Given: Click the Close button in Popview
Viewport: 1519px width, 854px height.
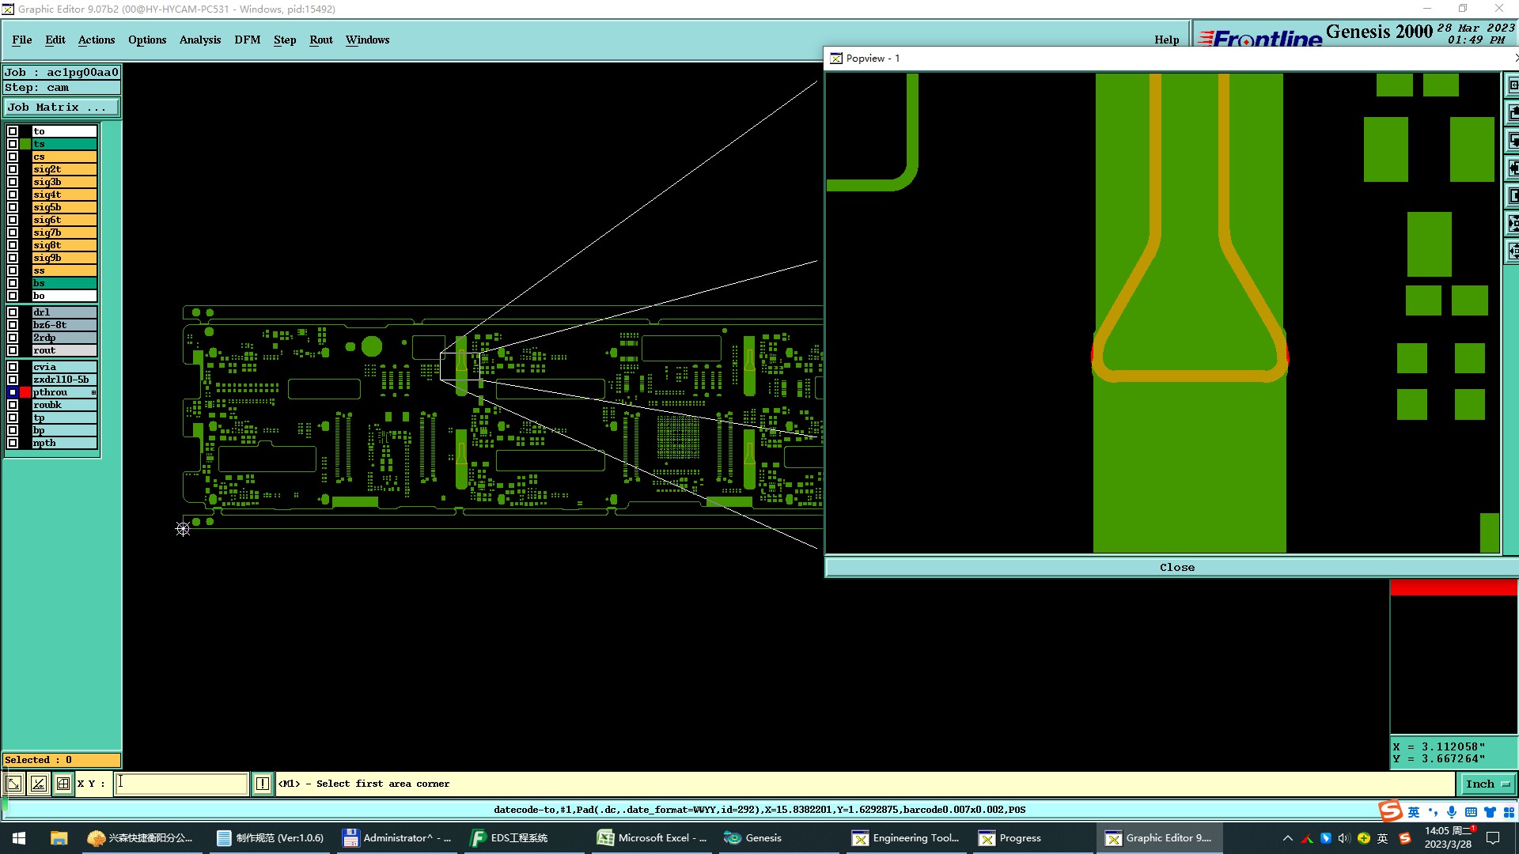Looking at the screenshot, I should (1176, 567).
